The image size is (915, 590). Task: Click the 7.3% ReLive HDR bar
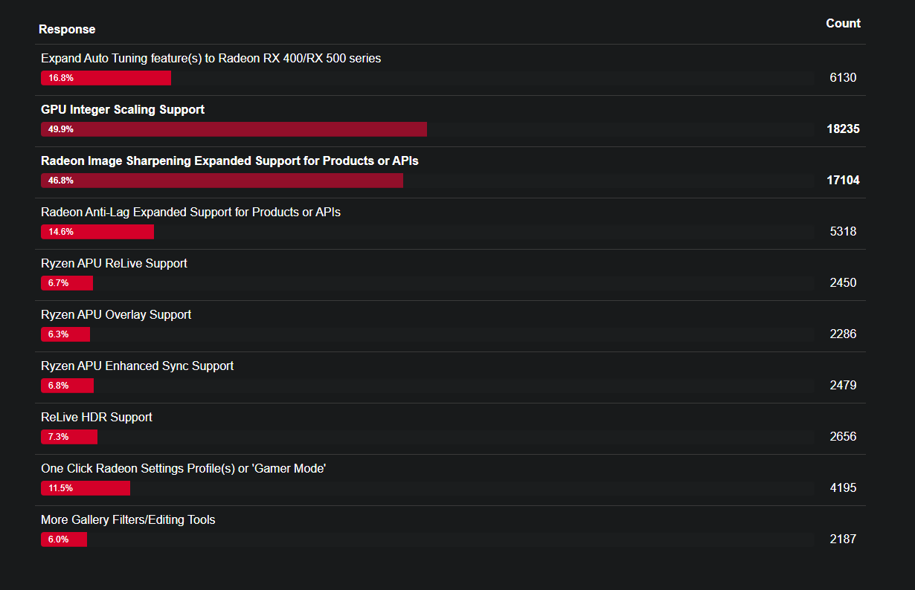point(69,437)
